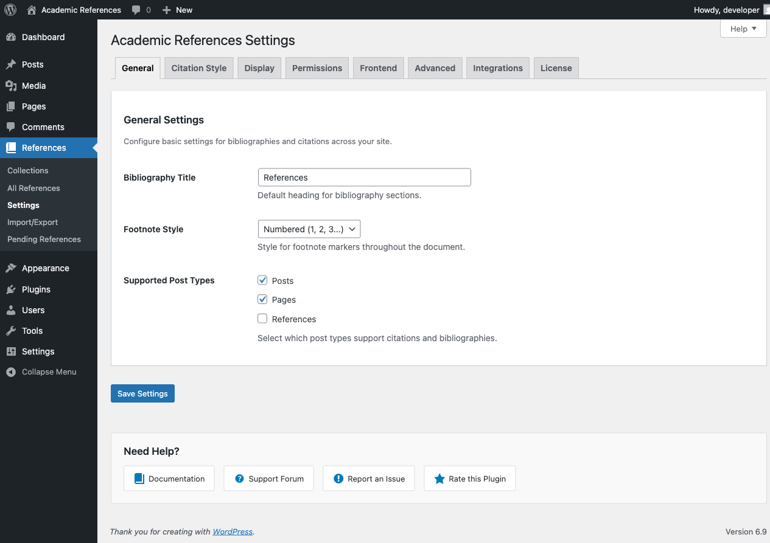Viewport: 770px width, 543px height.
Task: Uncheck the Posts post type checkbox
Action: coord(262,280)
